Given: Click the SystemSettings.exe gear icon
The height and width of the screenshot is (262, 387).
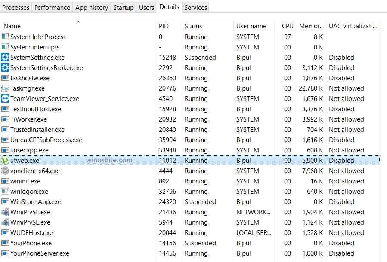Looking at the screenshot, I should (5, 58).
